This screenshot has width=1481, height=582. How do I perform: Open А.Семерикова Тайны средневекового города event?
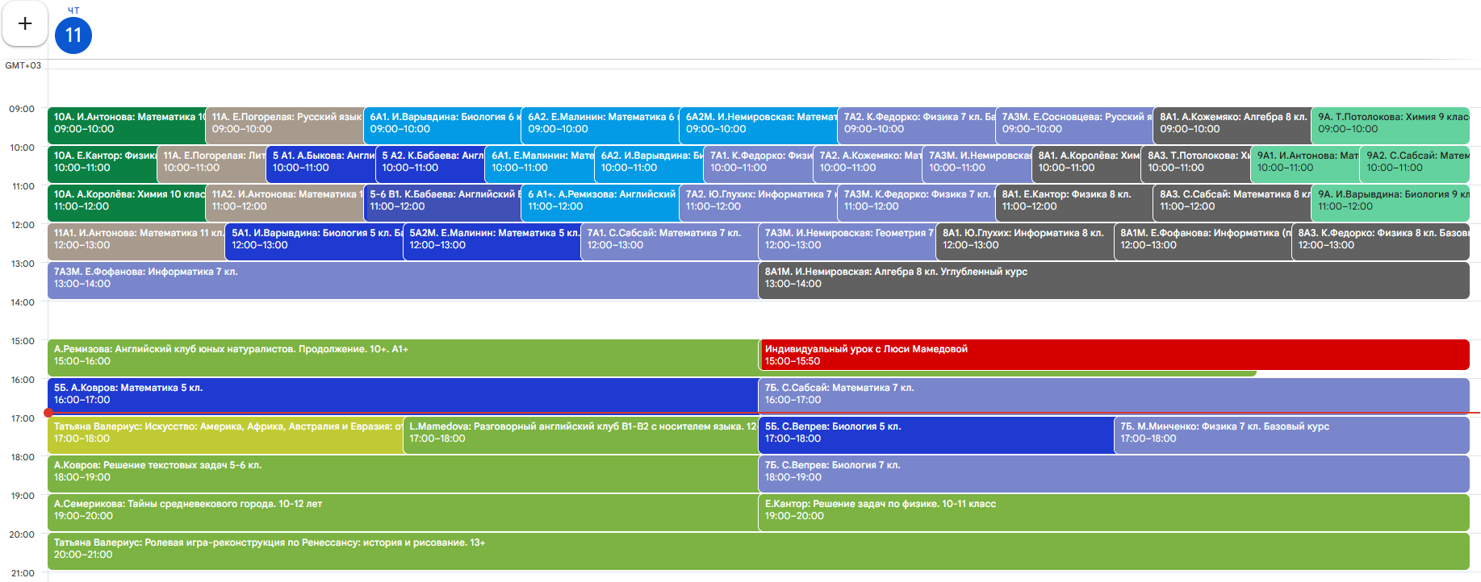(x=402, y=511)
